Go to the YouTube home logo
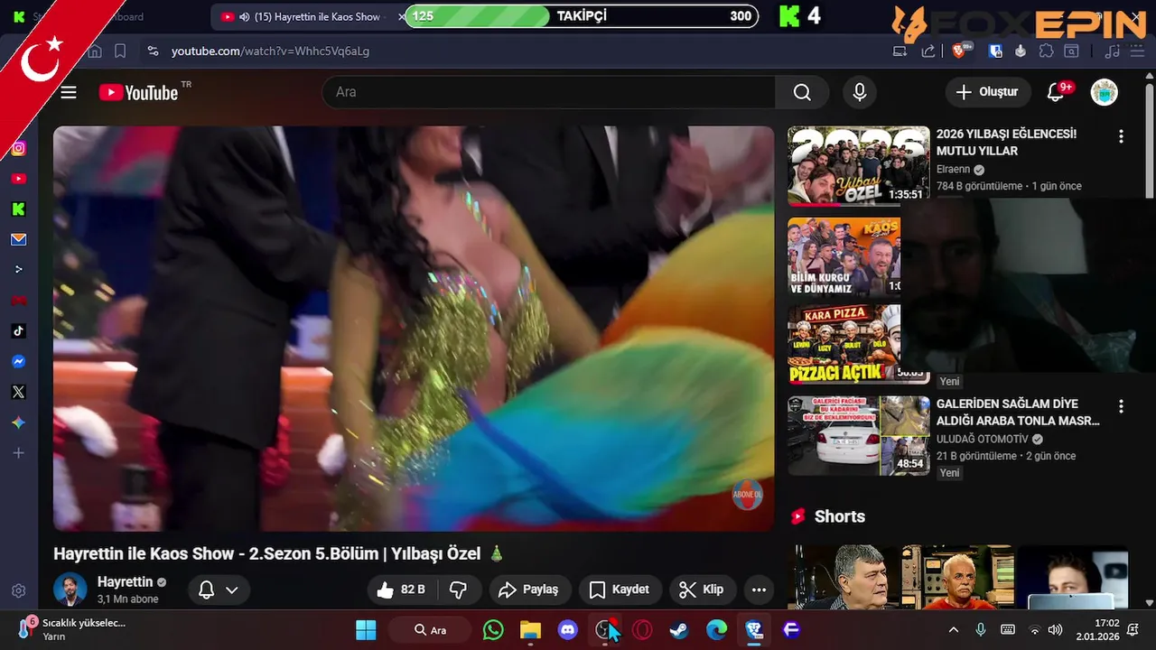 pyautogui.click(x=138, y=92)
